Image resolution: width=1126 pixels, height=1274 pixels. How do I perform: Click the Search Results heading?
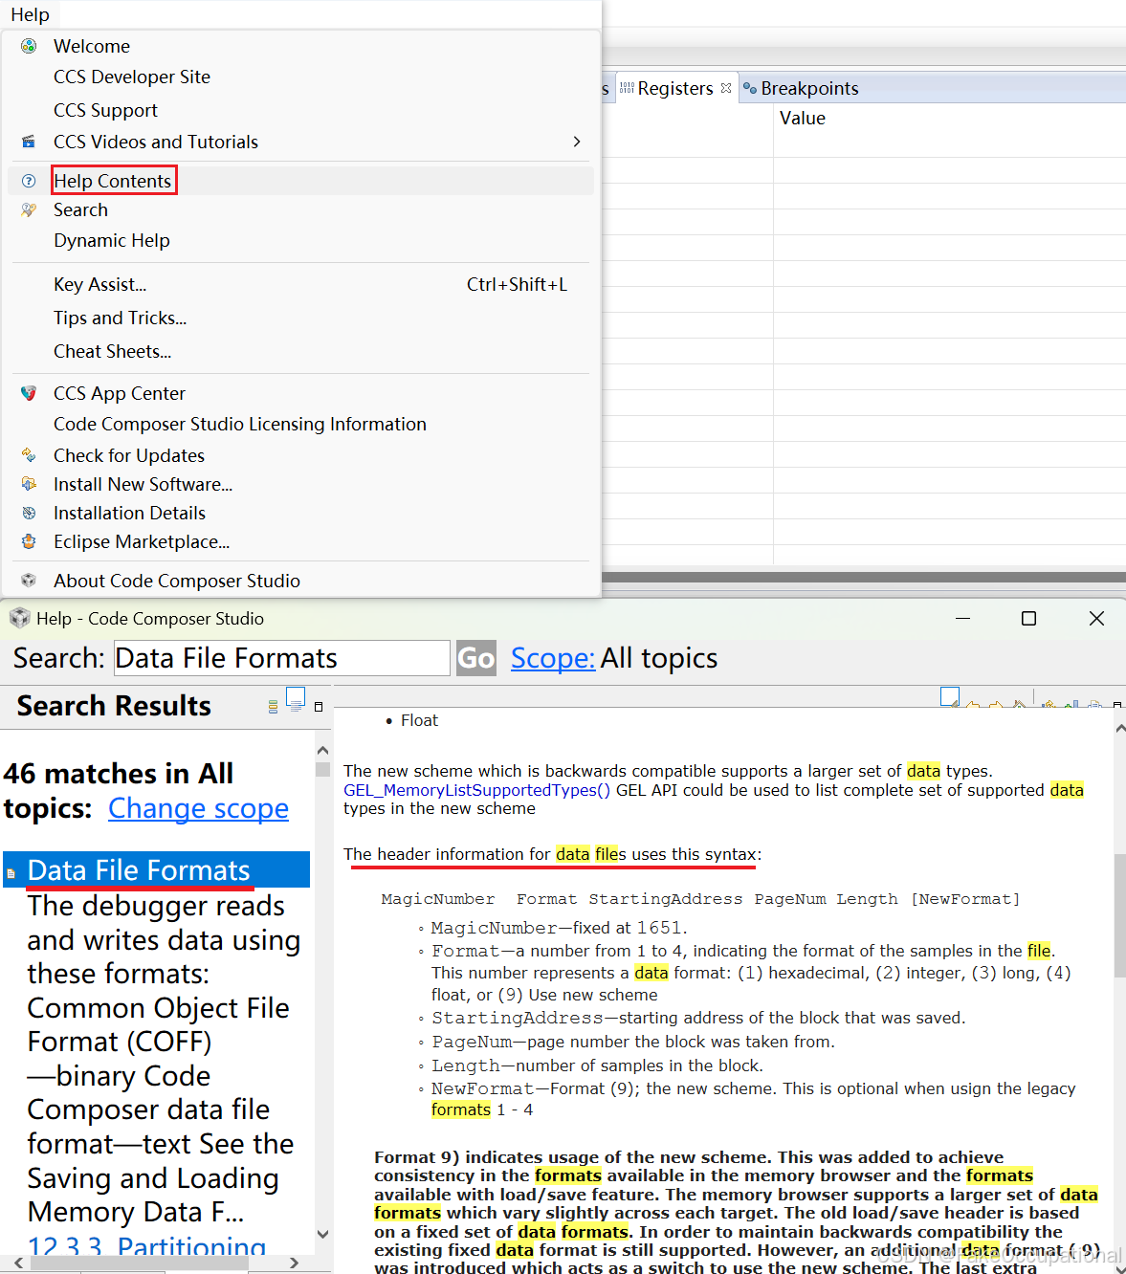[x=114, y=706]
